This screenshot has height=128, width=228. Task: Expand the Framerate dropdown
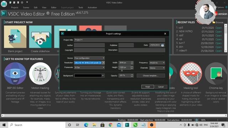[104, 67]
